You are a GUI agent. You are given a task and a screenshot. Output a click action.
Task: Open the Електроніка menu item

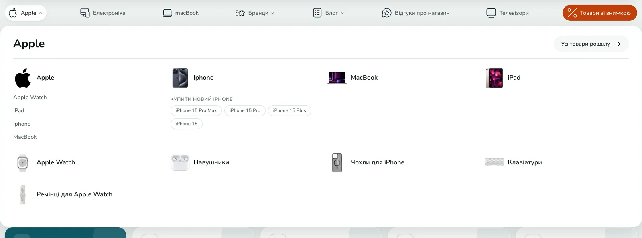[109, 13]
